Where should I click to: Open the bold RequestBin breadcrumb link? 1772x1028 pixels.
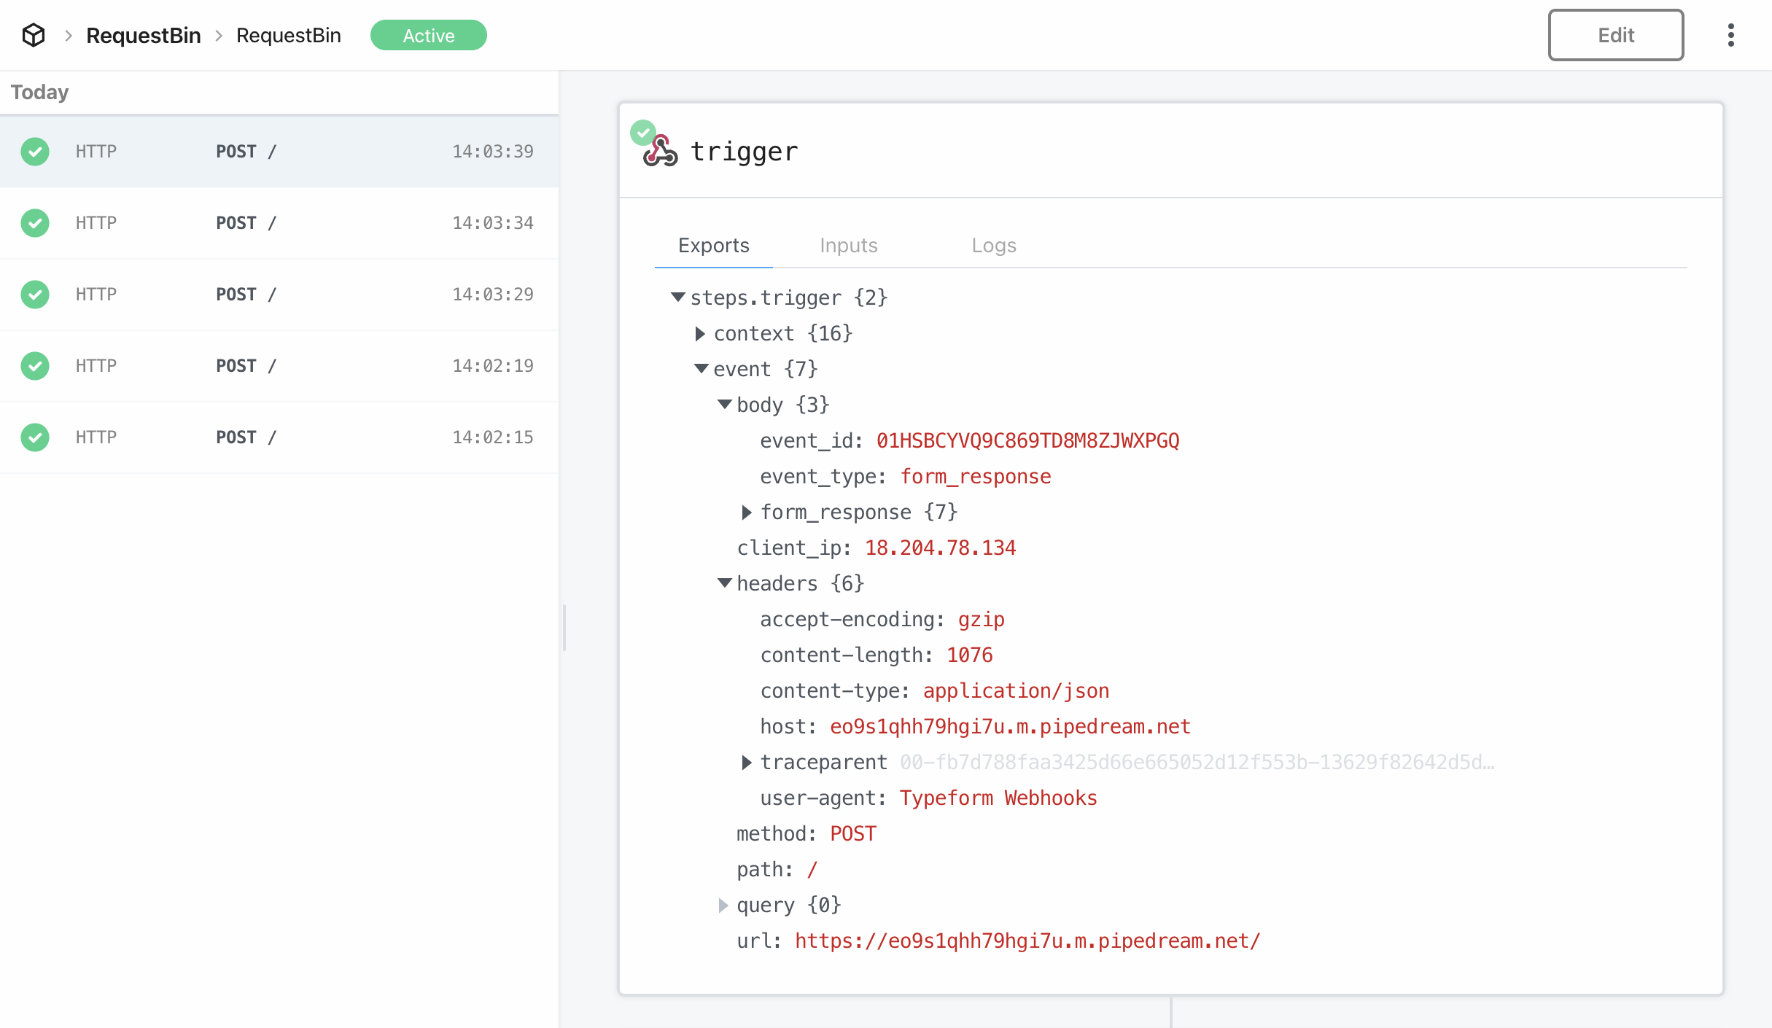click(144, 35)
